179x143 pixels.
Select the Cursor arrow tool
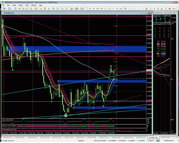click(x=126, y=9)
